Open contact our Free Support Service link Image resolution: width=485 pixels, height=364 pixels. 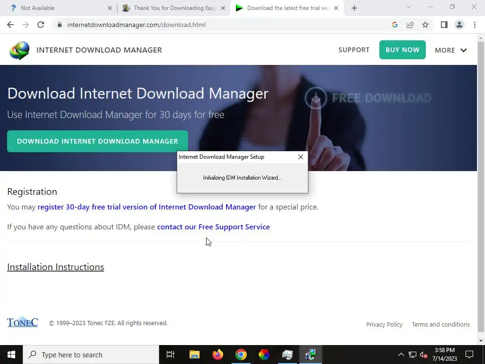click(x=214, y=227)
